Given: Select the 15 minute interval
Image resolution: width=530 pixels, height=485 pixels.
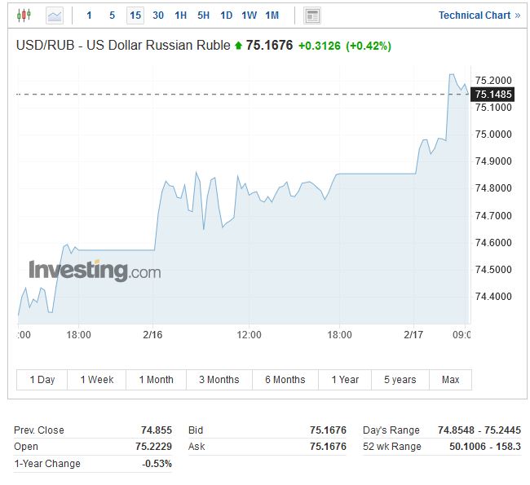Looking at the screenshot, I should 135,15.
